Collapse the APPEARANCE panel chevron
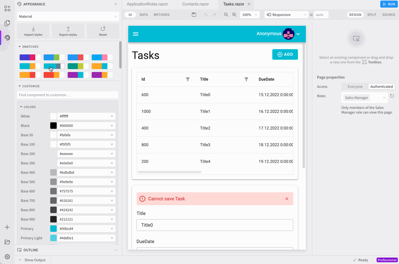Image resolution: width=399 pixels, height=264 pixels. tap(116, 4)
